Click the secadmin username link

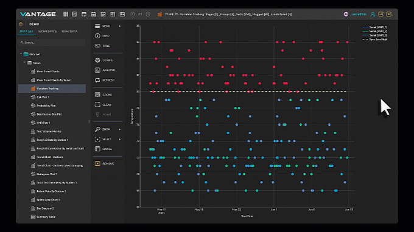pyautogui.click(x=359, y=14)
